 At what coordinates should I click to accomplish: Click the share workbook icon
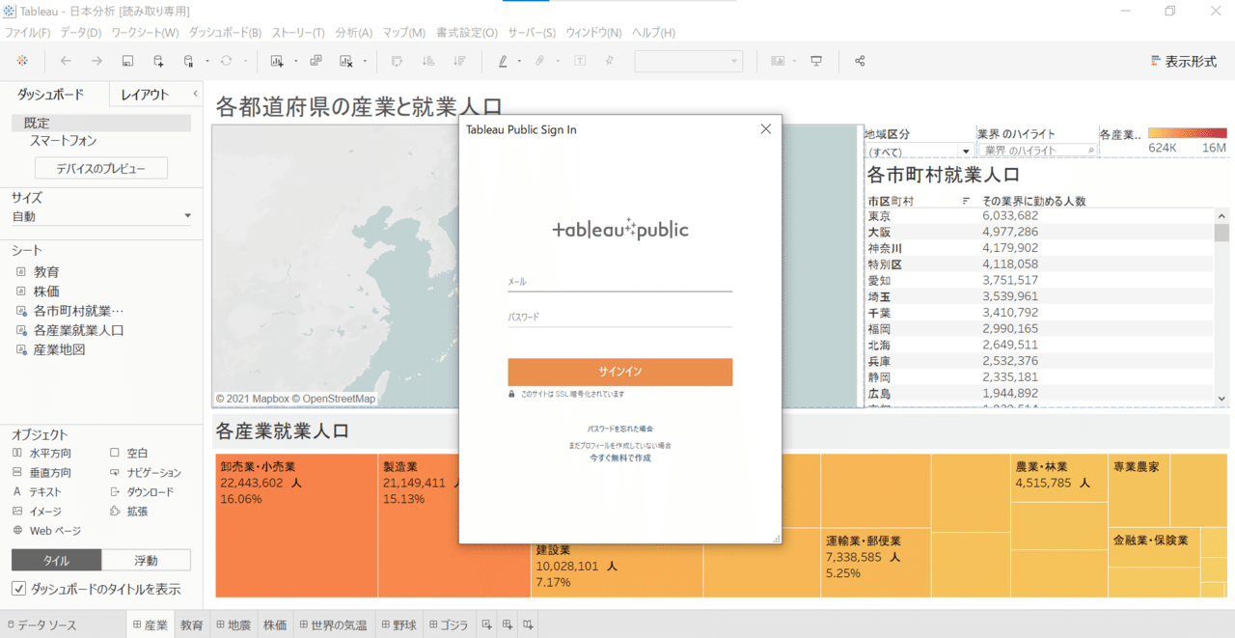pyautogui.click(x=860, y=61)
